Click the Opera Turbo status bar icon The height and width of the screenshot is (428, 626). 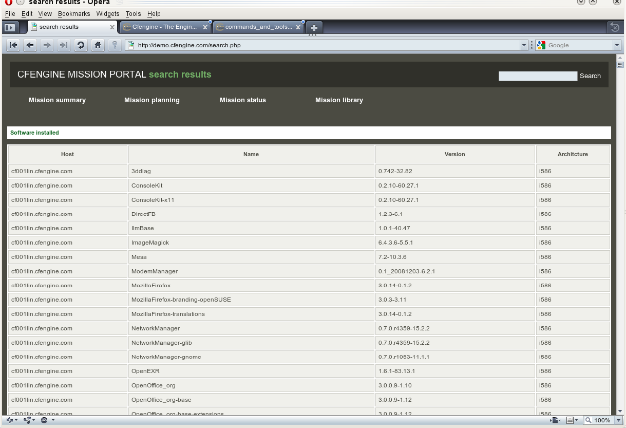[x=44, y=420]
